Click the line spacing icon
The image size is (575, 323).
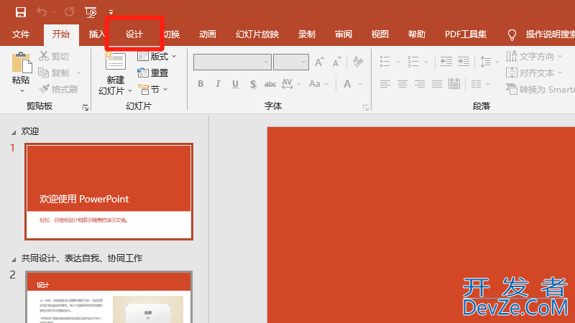pos(486,62)
